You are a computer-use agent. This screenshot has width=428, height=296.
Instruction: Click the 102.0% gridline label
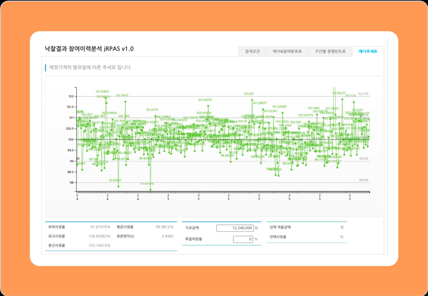(363, 94)
